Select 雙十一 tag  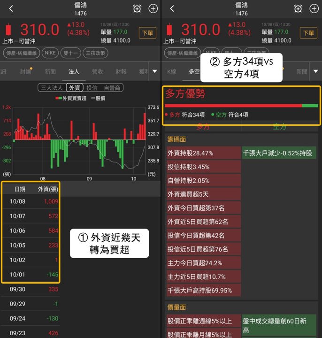71,53
